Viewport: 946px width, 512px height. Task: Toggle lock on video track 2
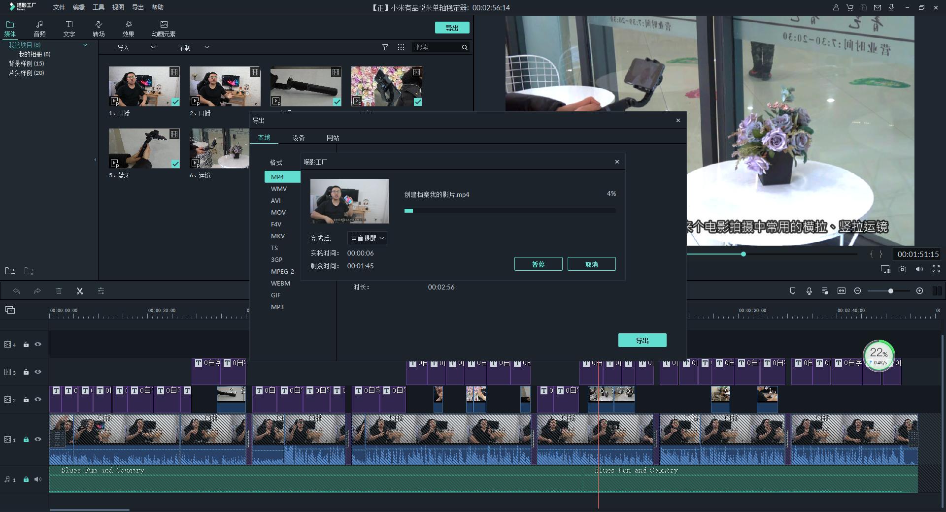pos(26,400)
